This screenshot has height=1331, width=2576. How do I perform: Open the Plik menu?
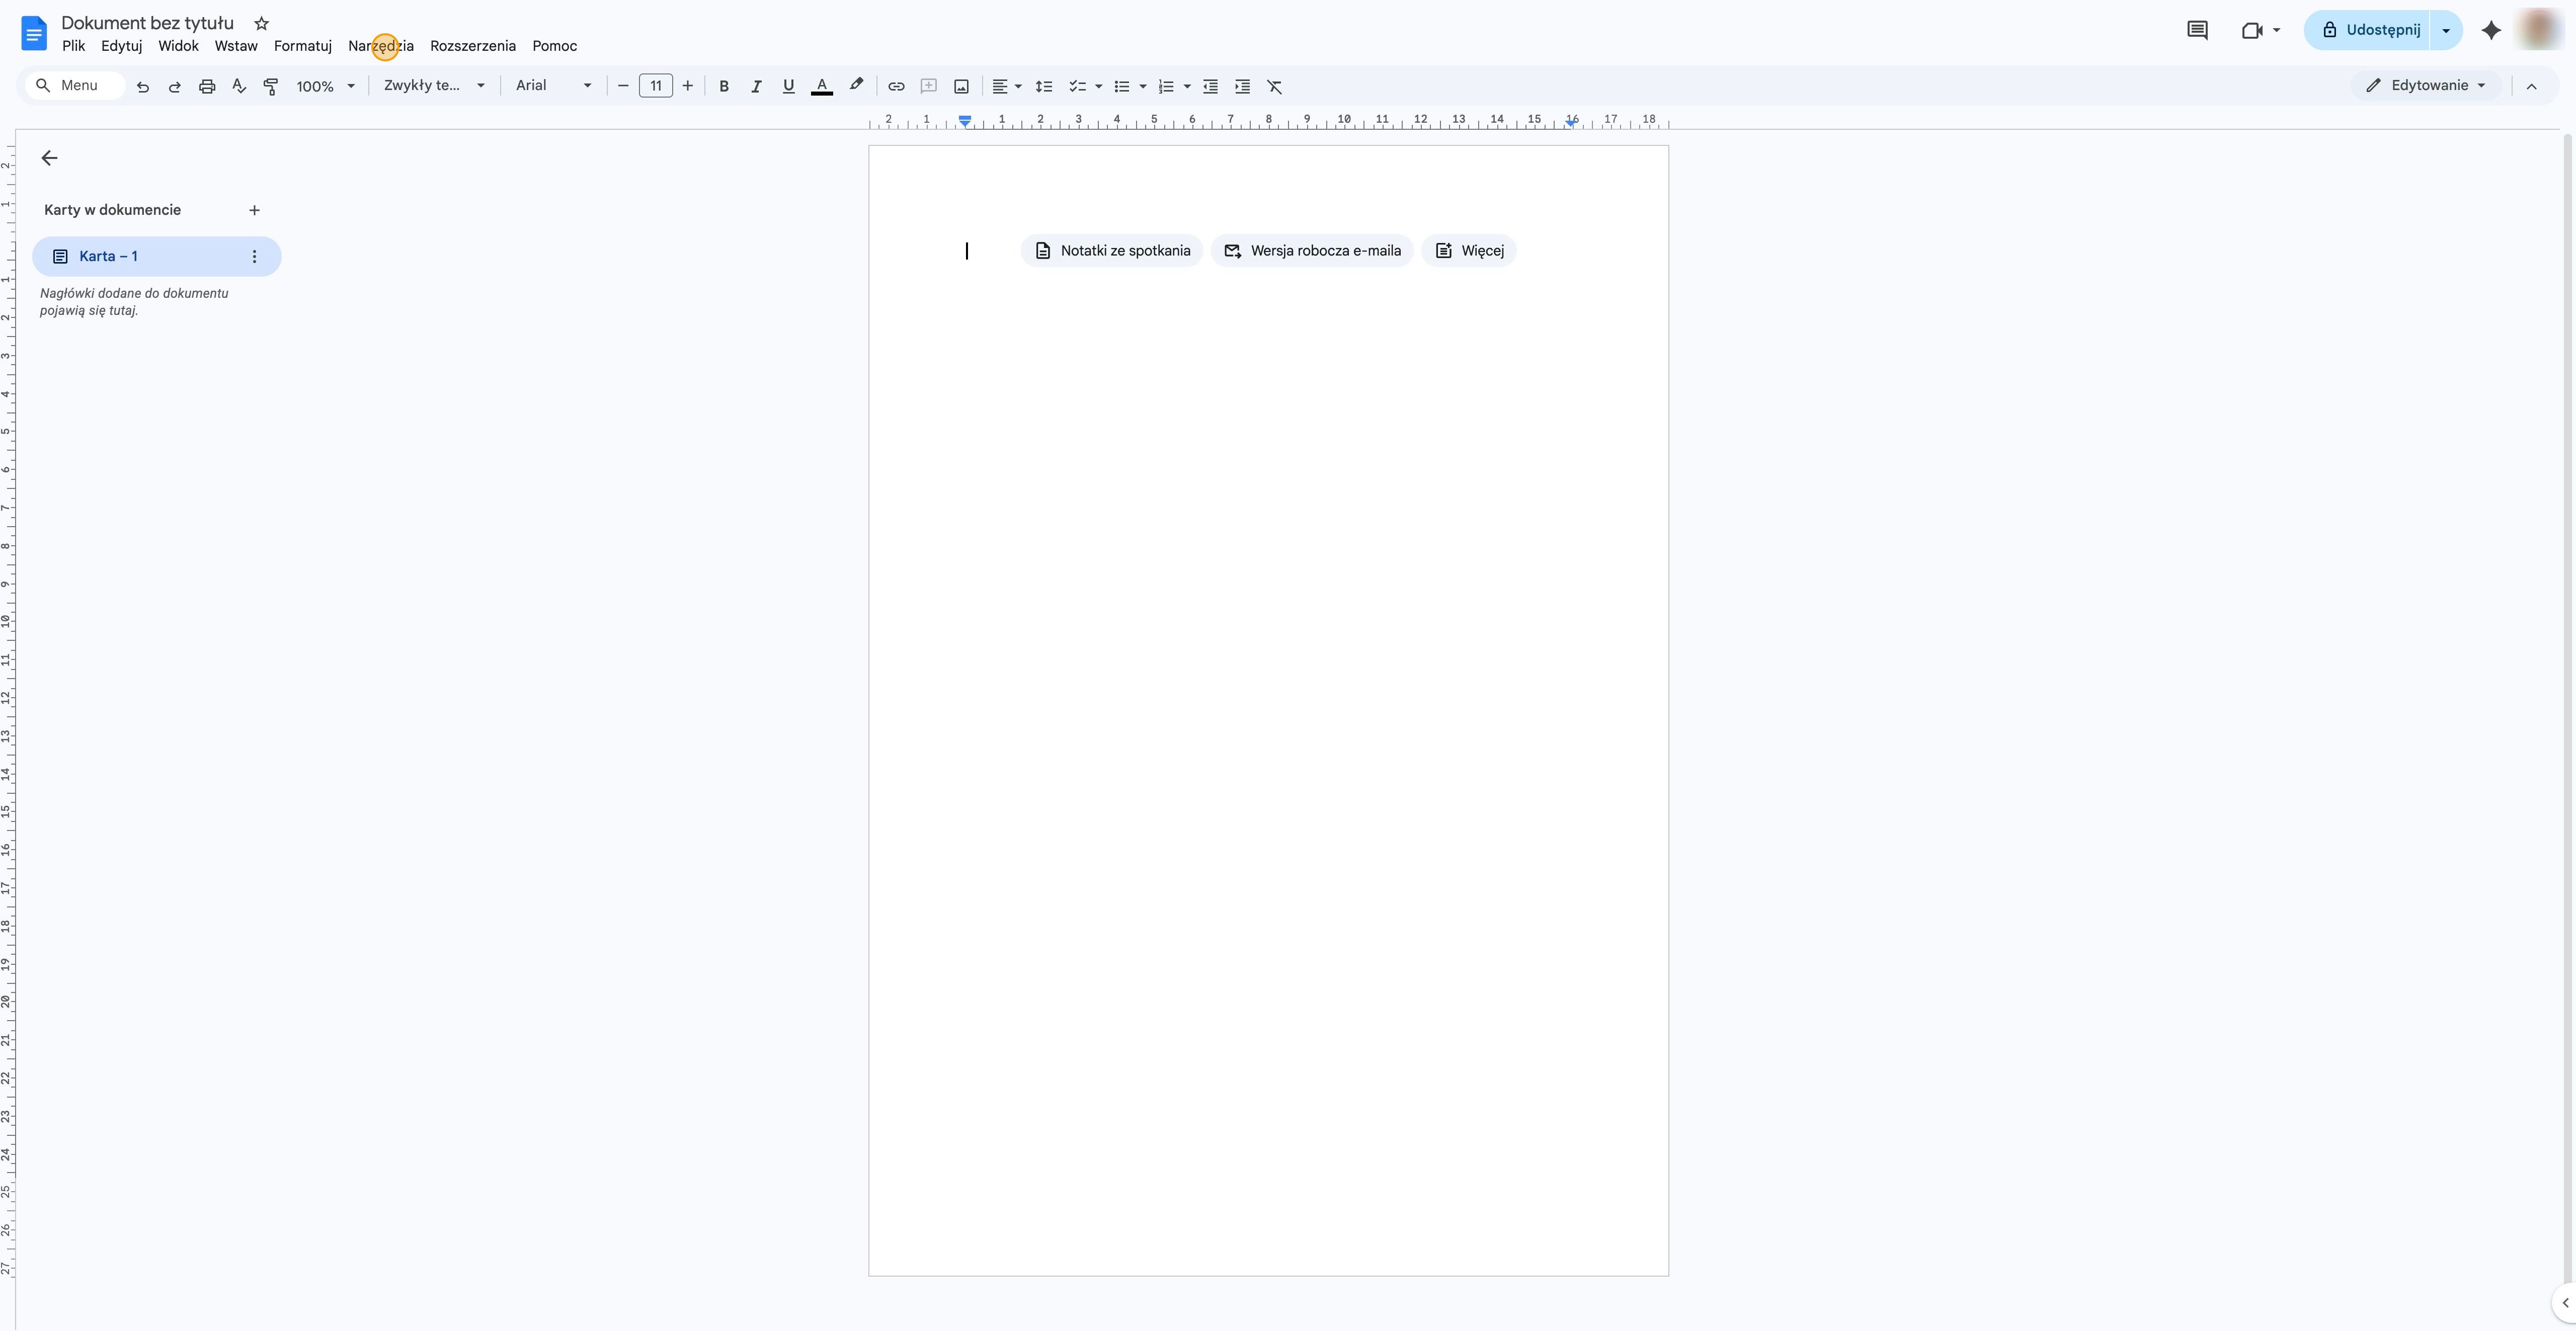click(x=73, y=46)
